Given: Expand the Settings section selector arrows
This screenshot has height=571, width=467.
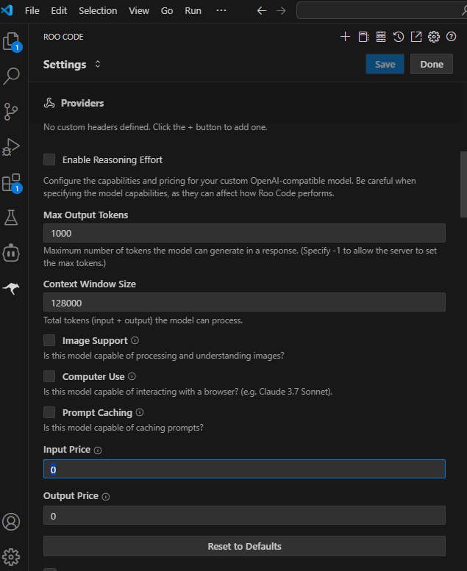Looking at the screenshot, I should click(98, 65).
